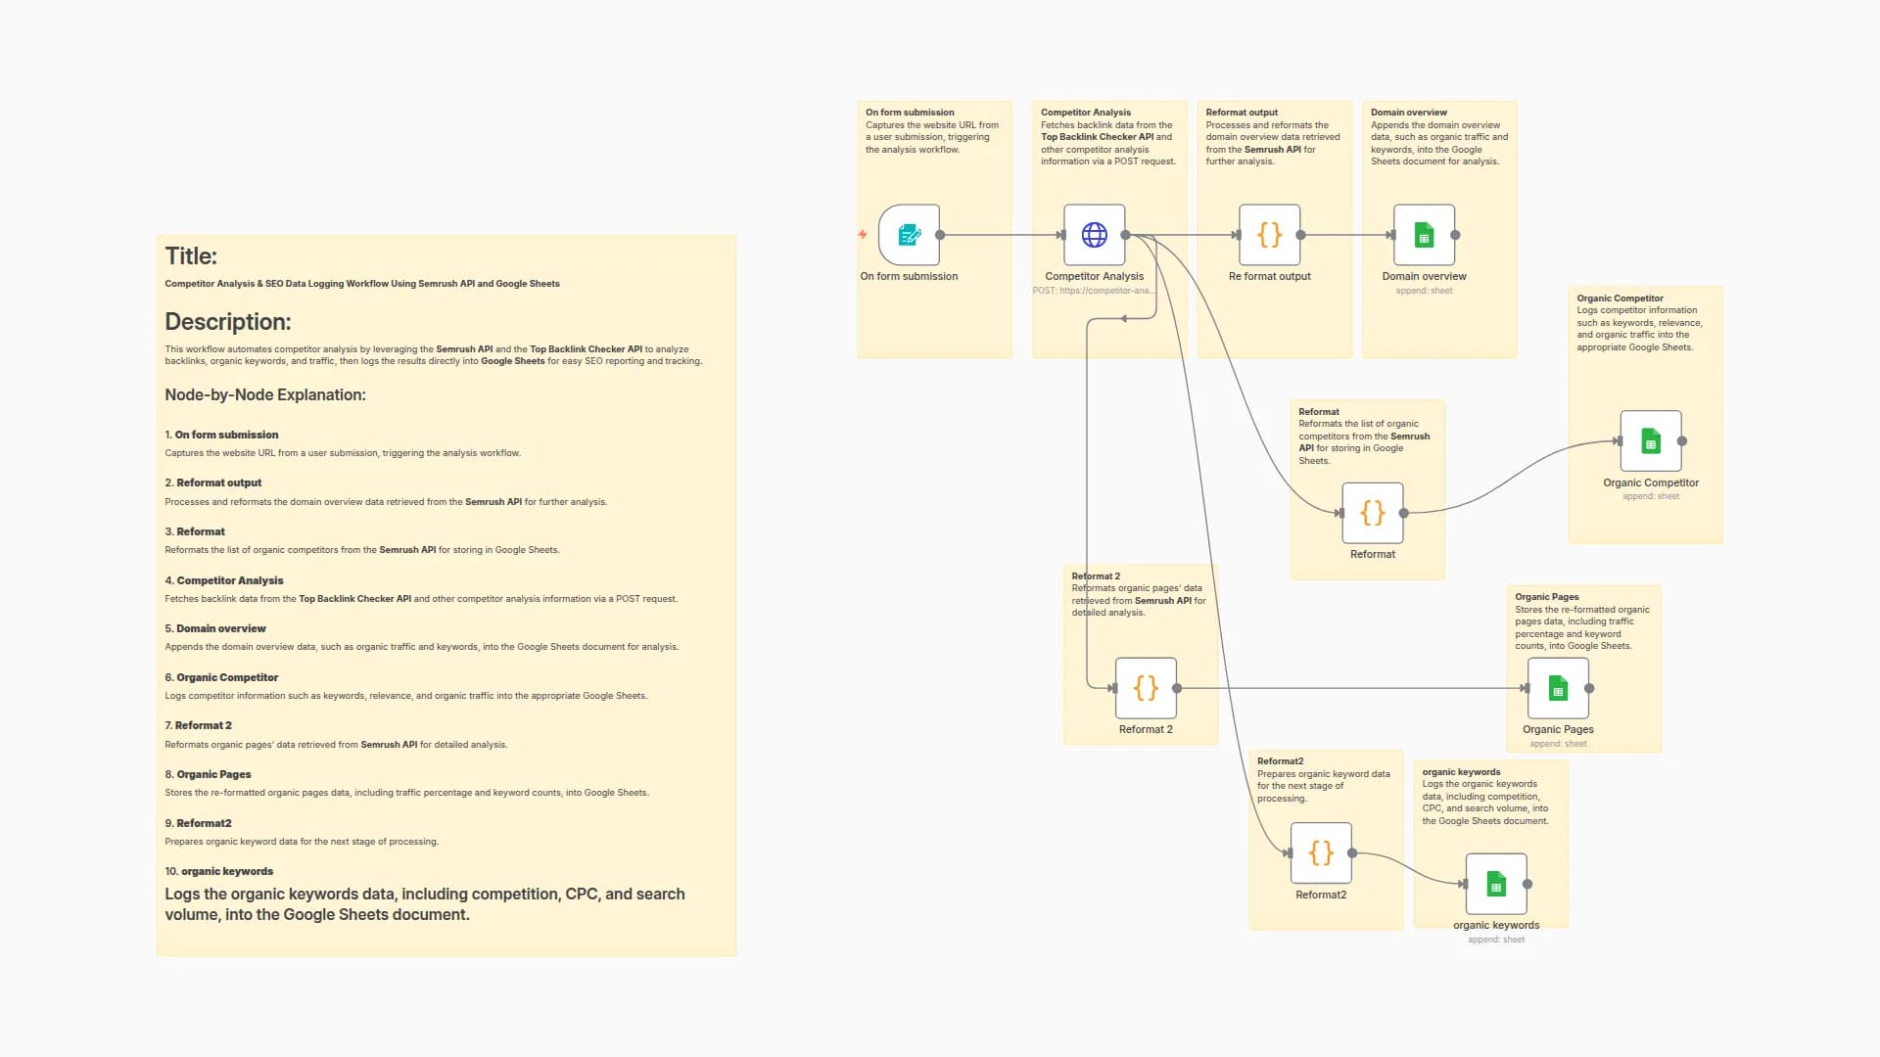Click the Reformat 2 code node

point(1146,688)
